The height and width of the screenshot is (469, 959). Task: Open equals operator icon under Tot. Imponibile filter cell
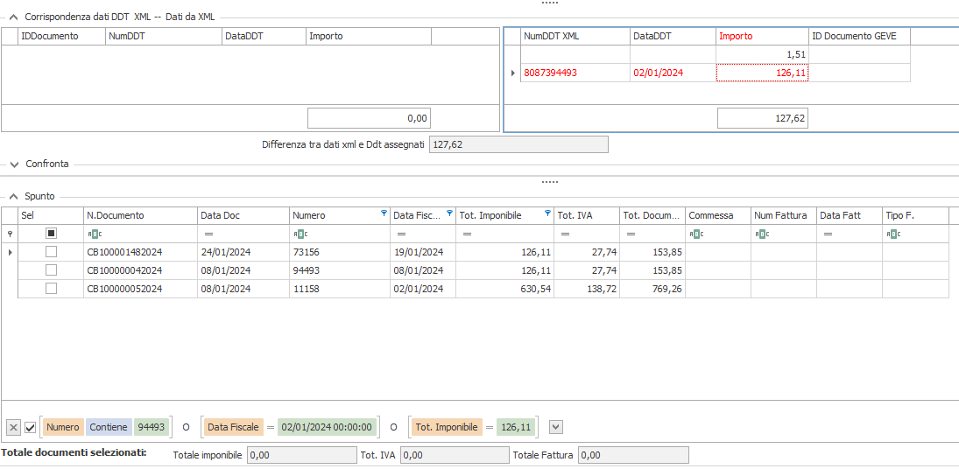click(x=468, y=234)
